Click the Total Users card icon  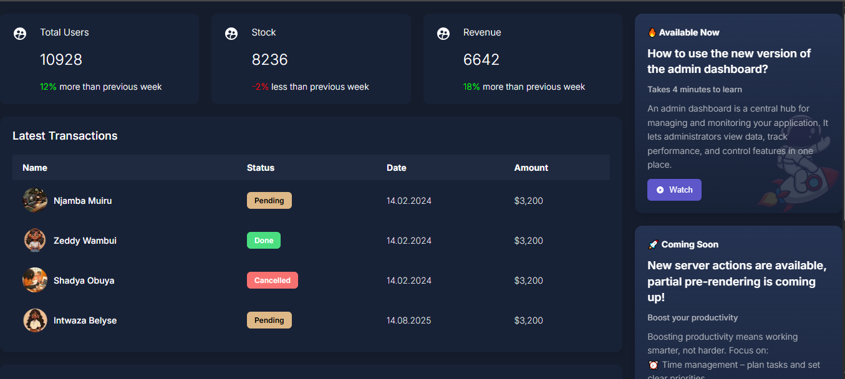(x=20, y=34)
